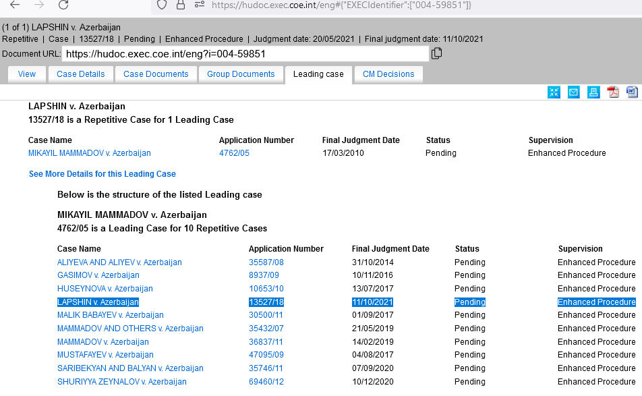Open application number 35746/11
The height and width of the screenshot is (396, 642).
(266, 368)
